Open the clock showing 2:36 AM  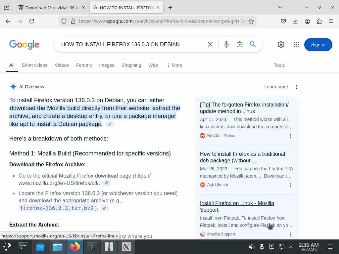coord(309,247)
